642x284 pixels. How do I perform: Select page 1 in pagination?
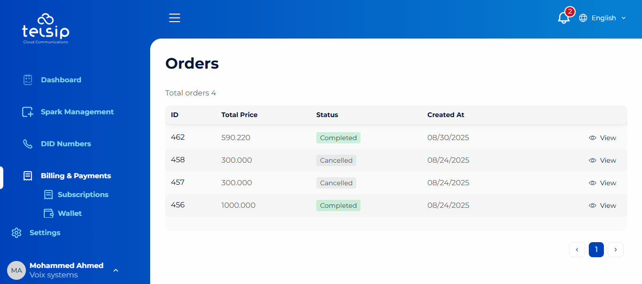coord(596,250)
